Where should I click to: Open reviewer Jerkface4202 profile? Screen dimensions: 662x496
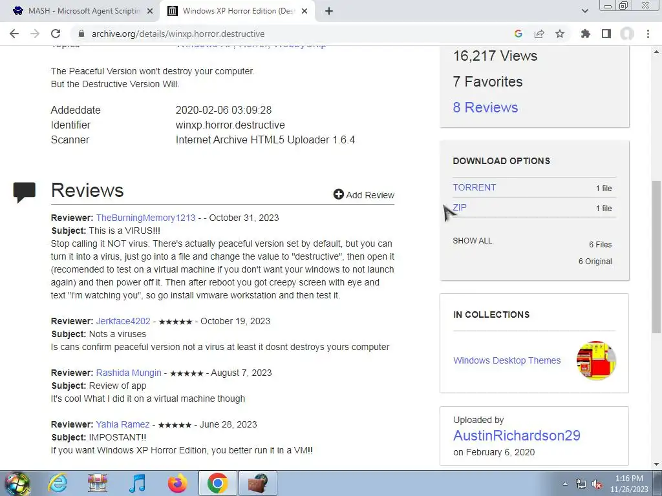point(123,321)
